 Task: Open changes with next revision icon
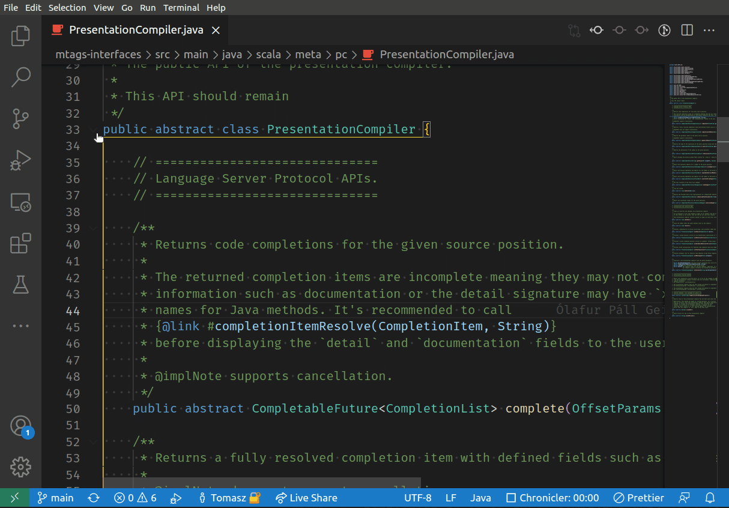click(x=641, y=30)
